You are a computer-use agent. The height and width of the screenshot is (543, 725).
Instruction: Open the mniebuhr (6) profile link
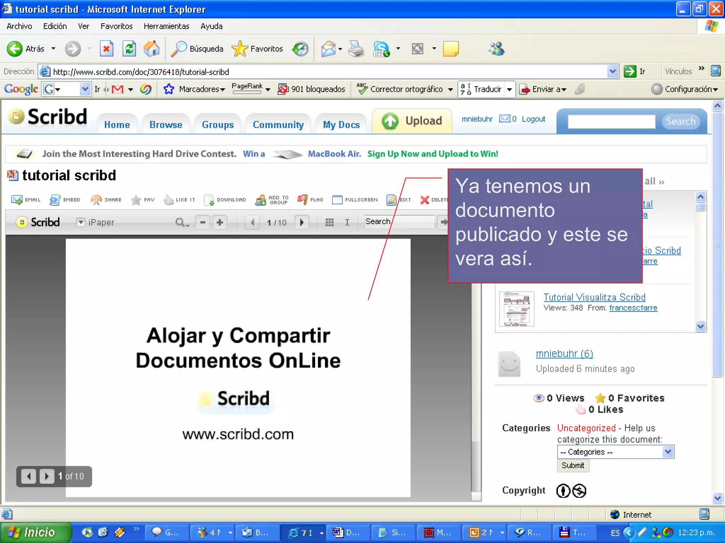coord(564,353)
